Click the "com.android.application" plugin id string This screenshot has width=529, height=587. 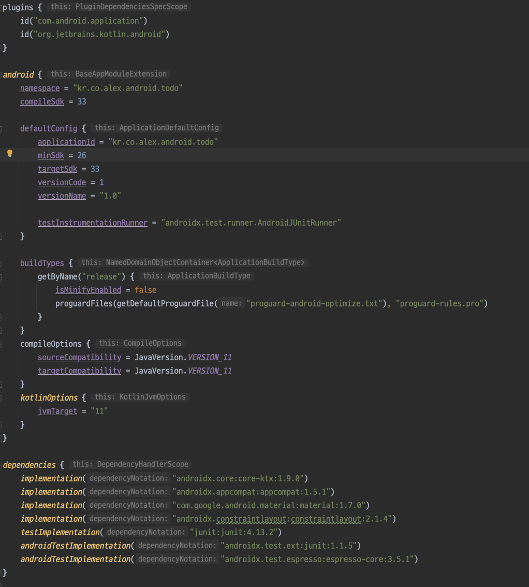tap(89, 21)
